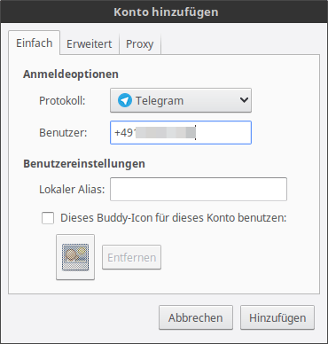Click the Protokoll: label
Viewport: 328px width, 344px height.
tap(62, 101)
